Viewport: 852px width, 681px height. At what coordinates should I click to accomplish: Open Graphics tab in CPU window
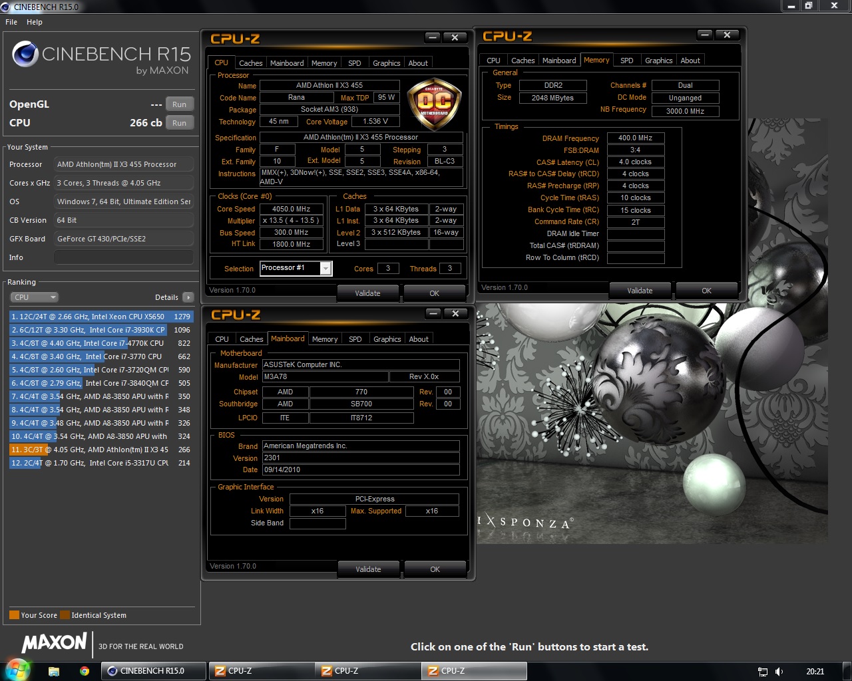(x=387, y=63)
